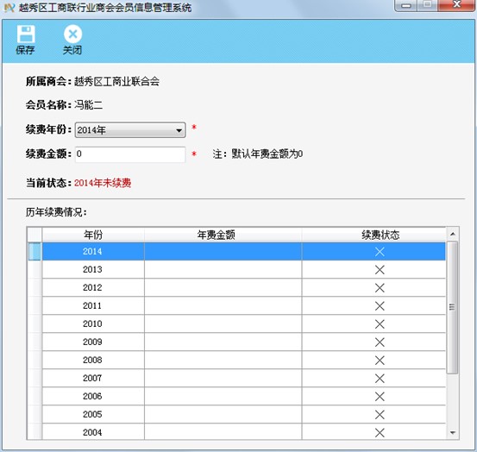Open the 续费年份 dropdown showing 2014年

coord(130,130)
